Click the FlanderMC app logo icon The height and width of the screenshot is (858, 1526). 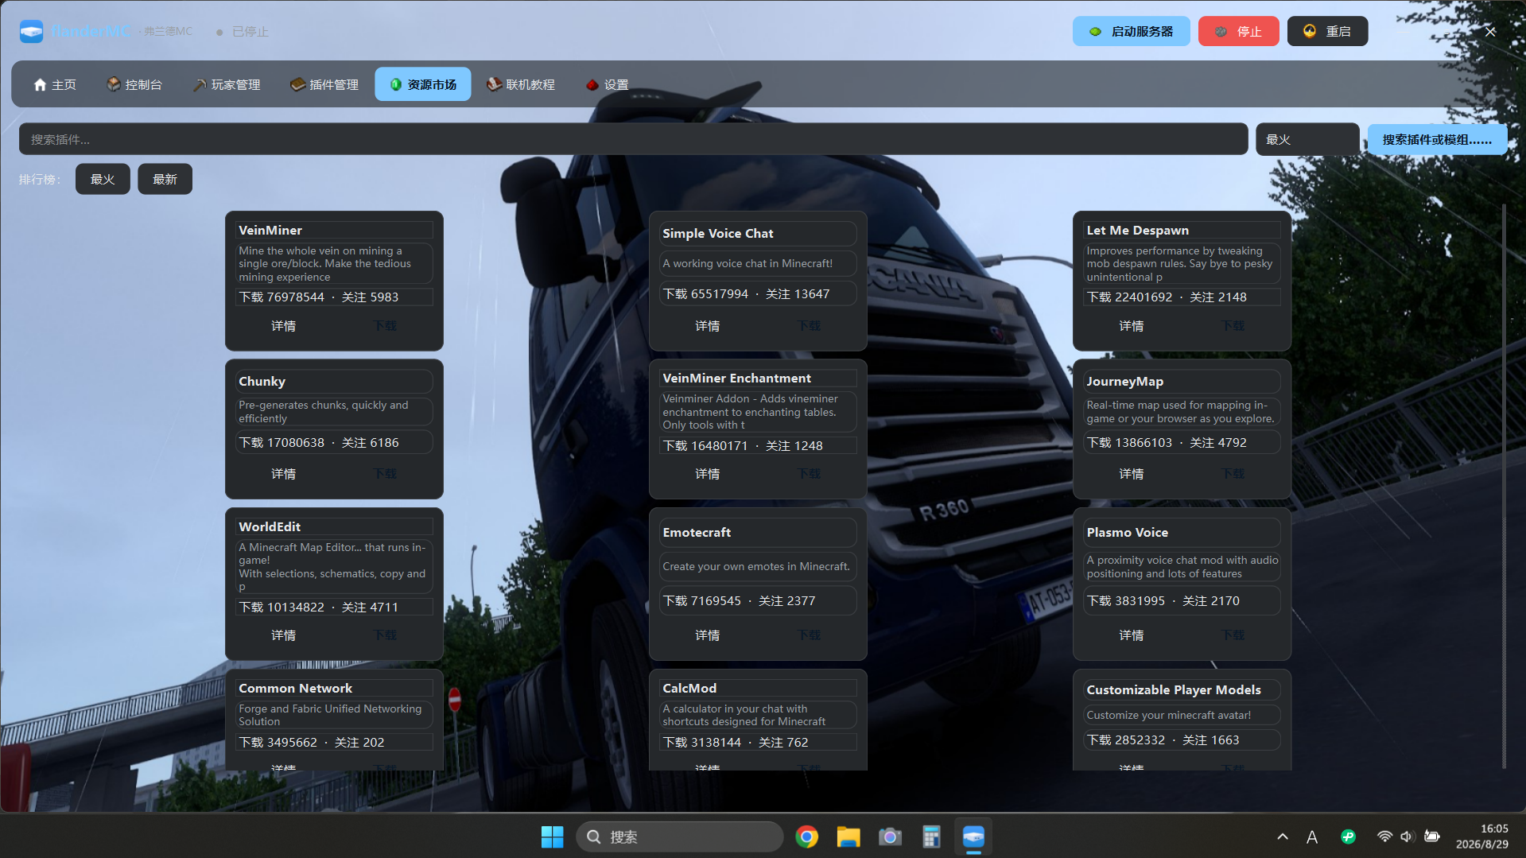(31, 32)
